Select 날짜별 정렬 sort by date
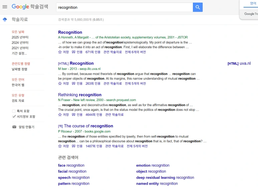The height and width of the screenshot is (190, 258). point(19,69)
